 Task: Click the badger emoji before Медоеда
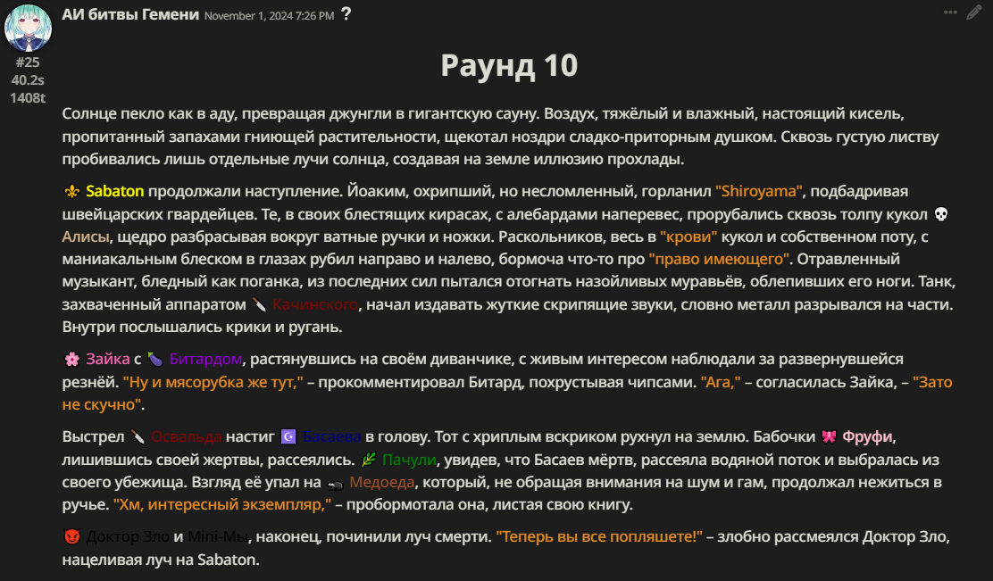click(335, 483)
